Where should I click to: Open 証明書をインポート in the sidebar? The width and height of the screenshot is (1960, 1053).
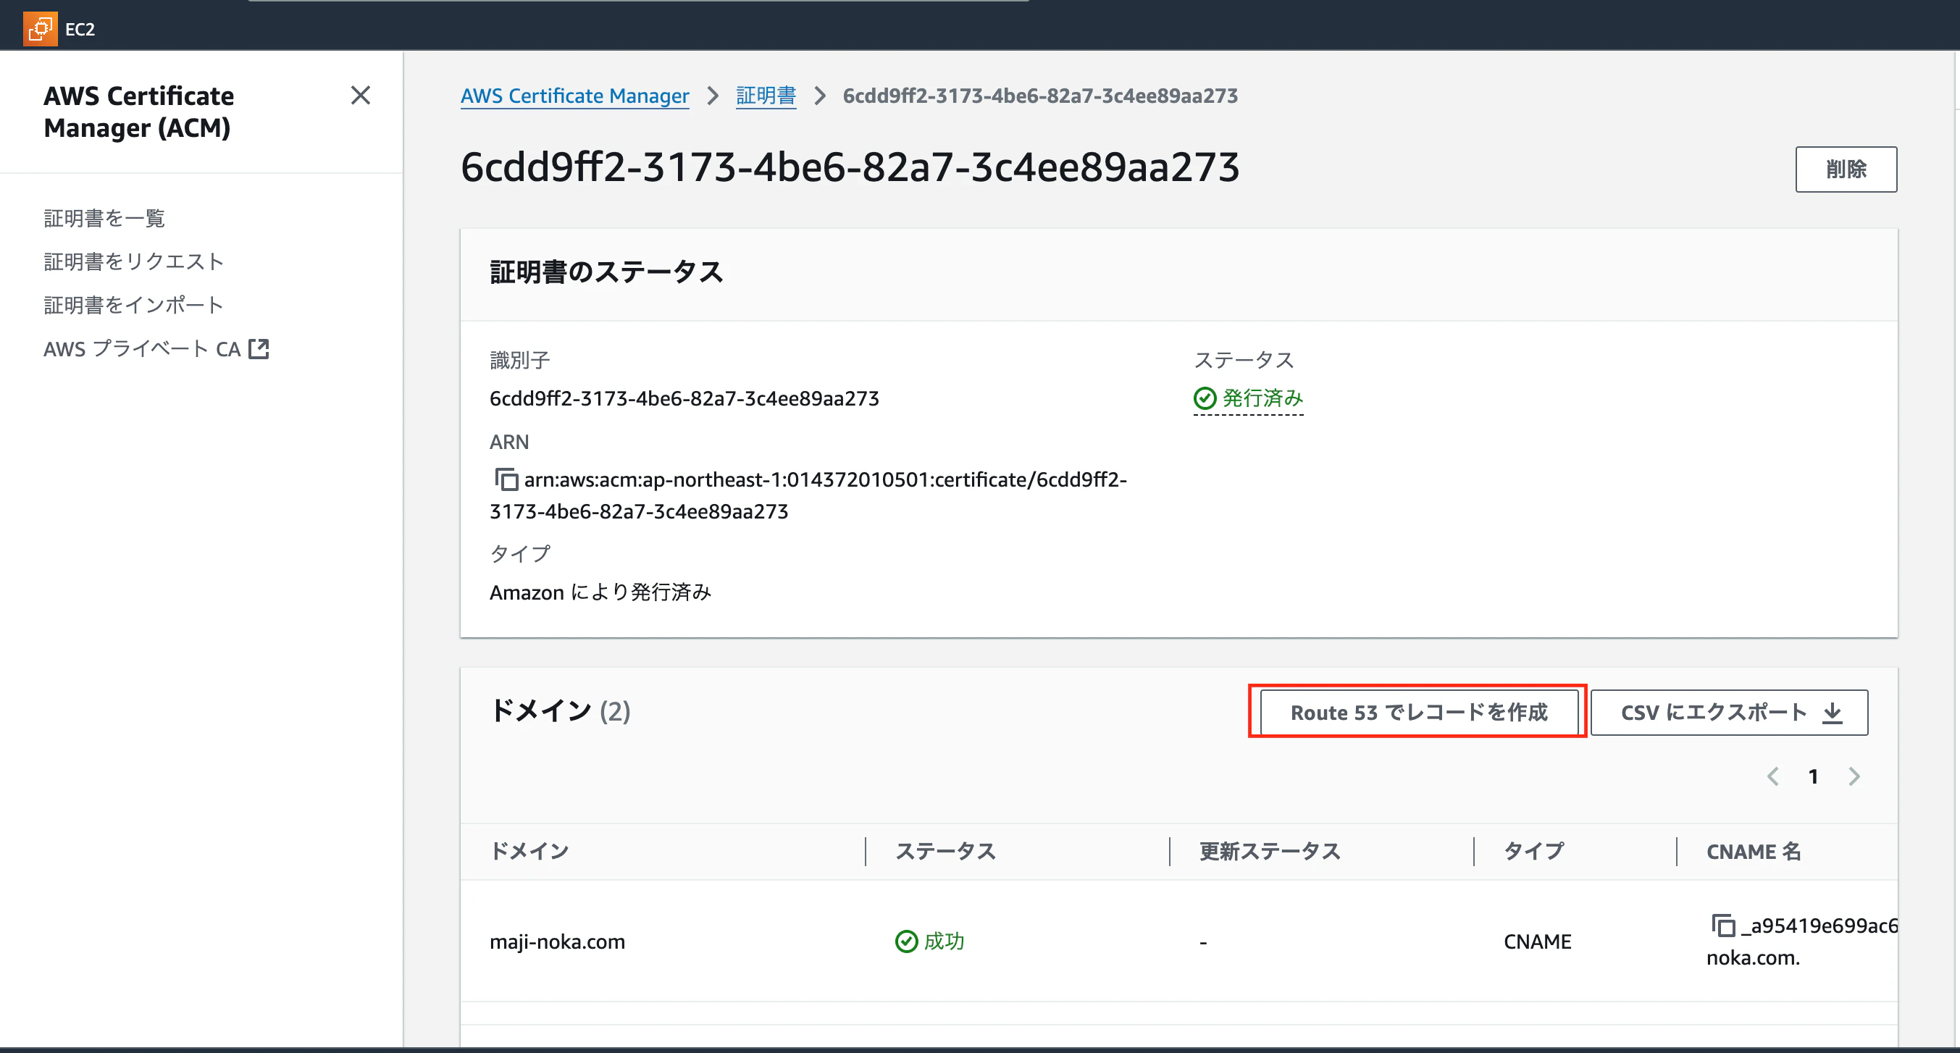pos(134,305)
